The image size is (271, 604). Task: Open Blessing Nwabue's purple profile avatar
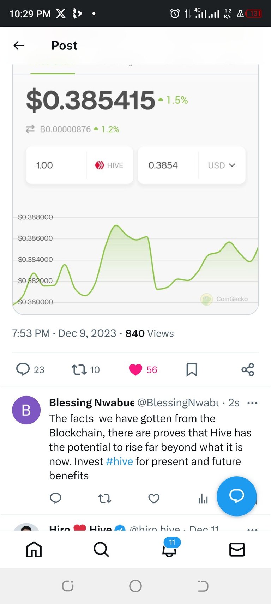point(26,410)
